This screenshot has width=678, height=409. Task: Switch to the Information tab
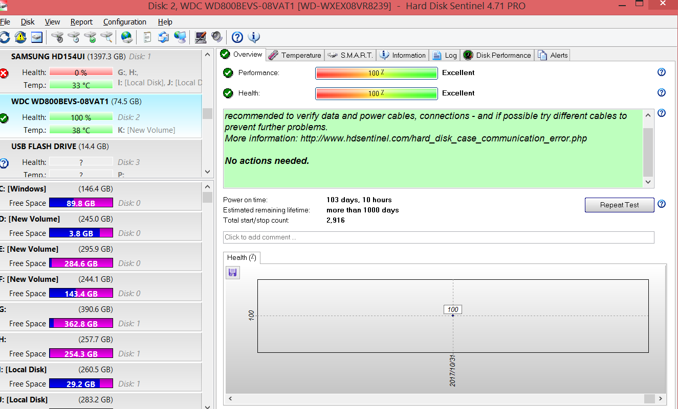(x=403, y=55)
